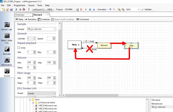Click the Pitch range Max field

pos(50,78)
